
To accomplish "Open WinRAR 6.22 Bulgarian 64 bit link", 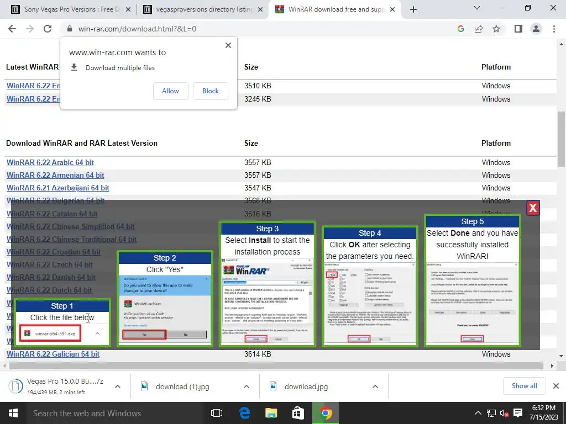I will click(x=55, y=200).
